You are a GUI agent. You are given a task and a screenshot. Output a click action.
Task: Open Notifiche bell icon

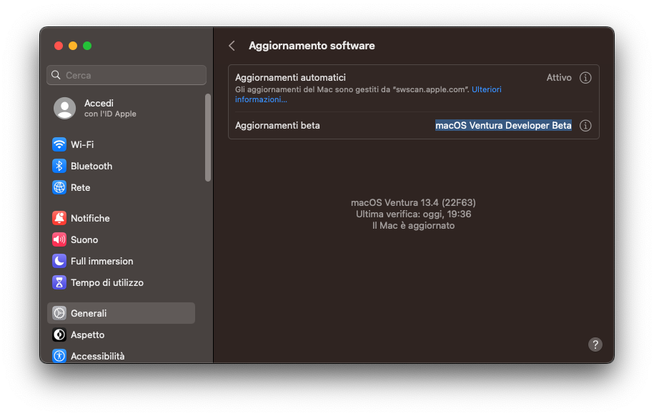(x=59, y=218)
